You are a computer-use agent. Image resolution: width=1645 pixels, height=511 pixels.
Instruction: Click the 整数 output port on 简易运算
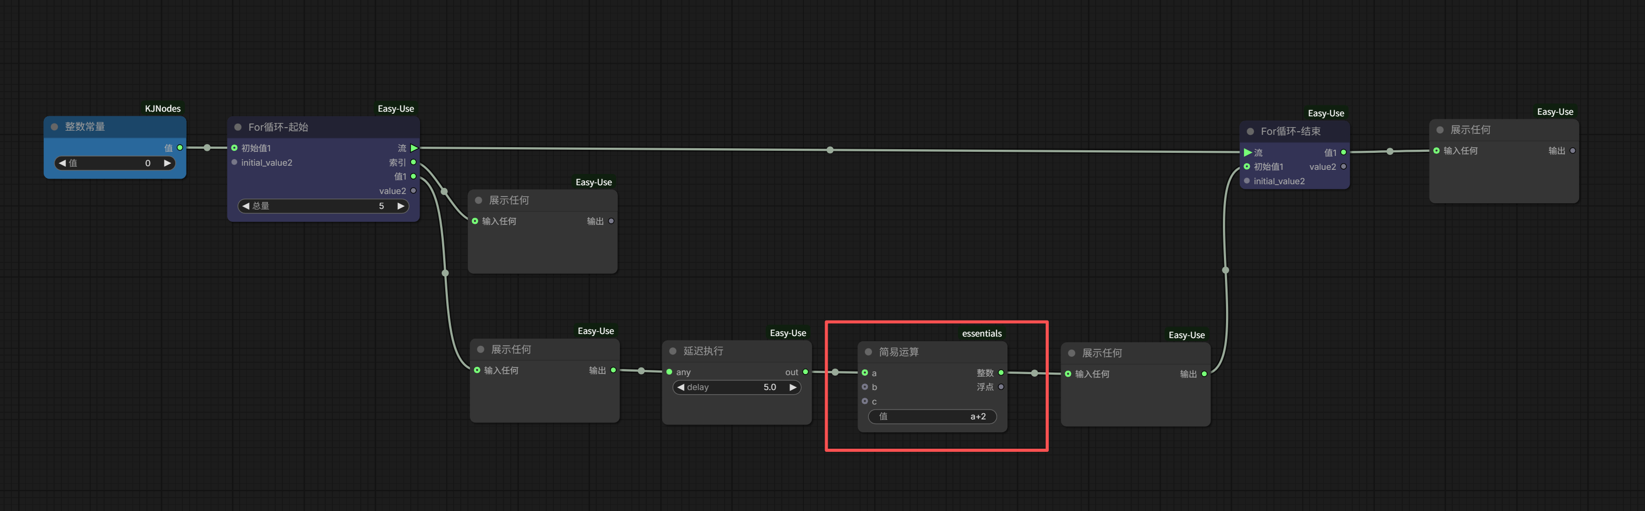1001,373
